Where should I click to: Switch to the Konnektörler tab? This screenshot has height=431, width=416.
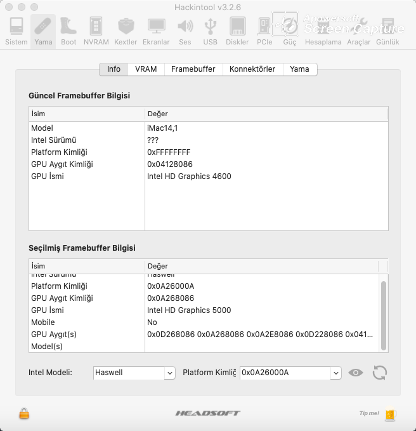click(x=252, y=69)
